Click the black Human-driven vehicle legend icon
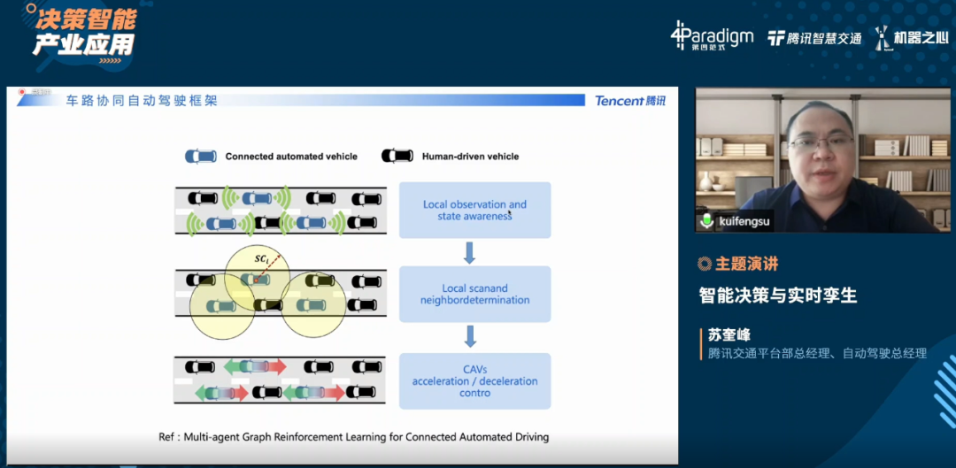This screenshot has width=956, height=468. pos(397,156)
